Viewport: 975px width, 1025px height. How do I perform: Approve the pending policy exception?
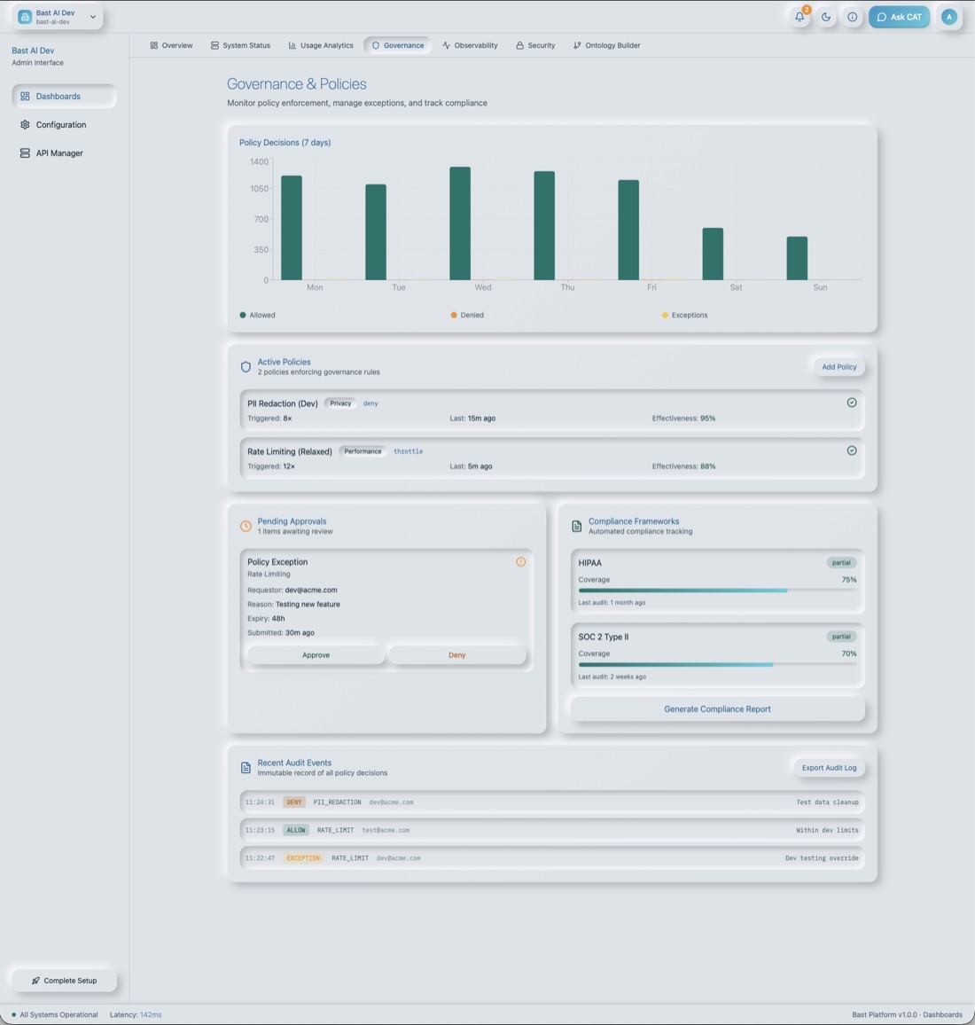click(x=316, y=655)
